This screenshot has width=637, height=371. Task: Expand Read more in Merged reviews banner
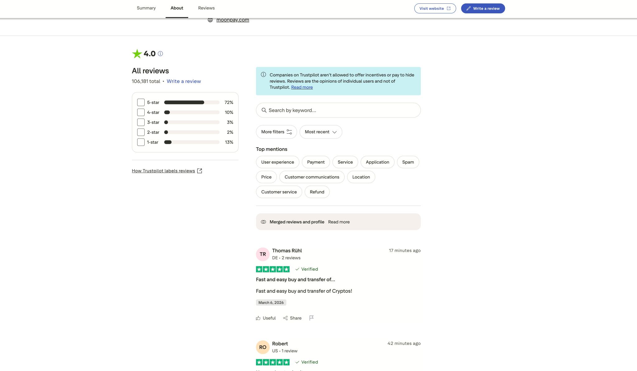[339, 222]
